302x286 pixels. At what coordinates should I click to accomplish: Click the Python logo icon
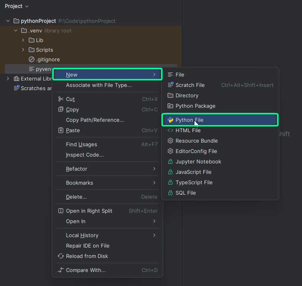[x=170, y=120]
